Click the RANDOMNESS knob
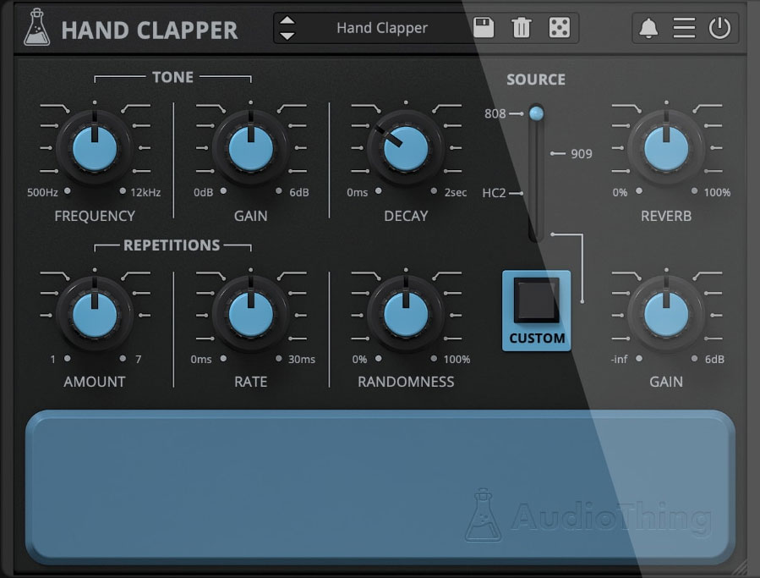The height and width of the screenshot is (578, 760). pyautogui.click(x=405, y=314)
